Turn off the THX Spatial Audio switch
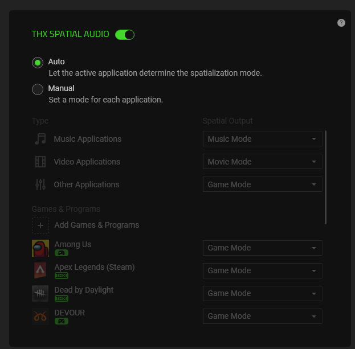 point(124,35)
